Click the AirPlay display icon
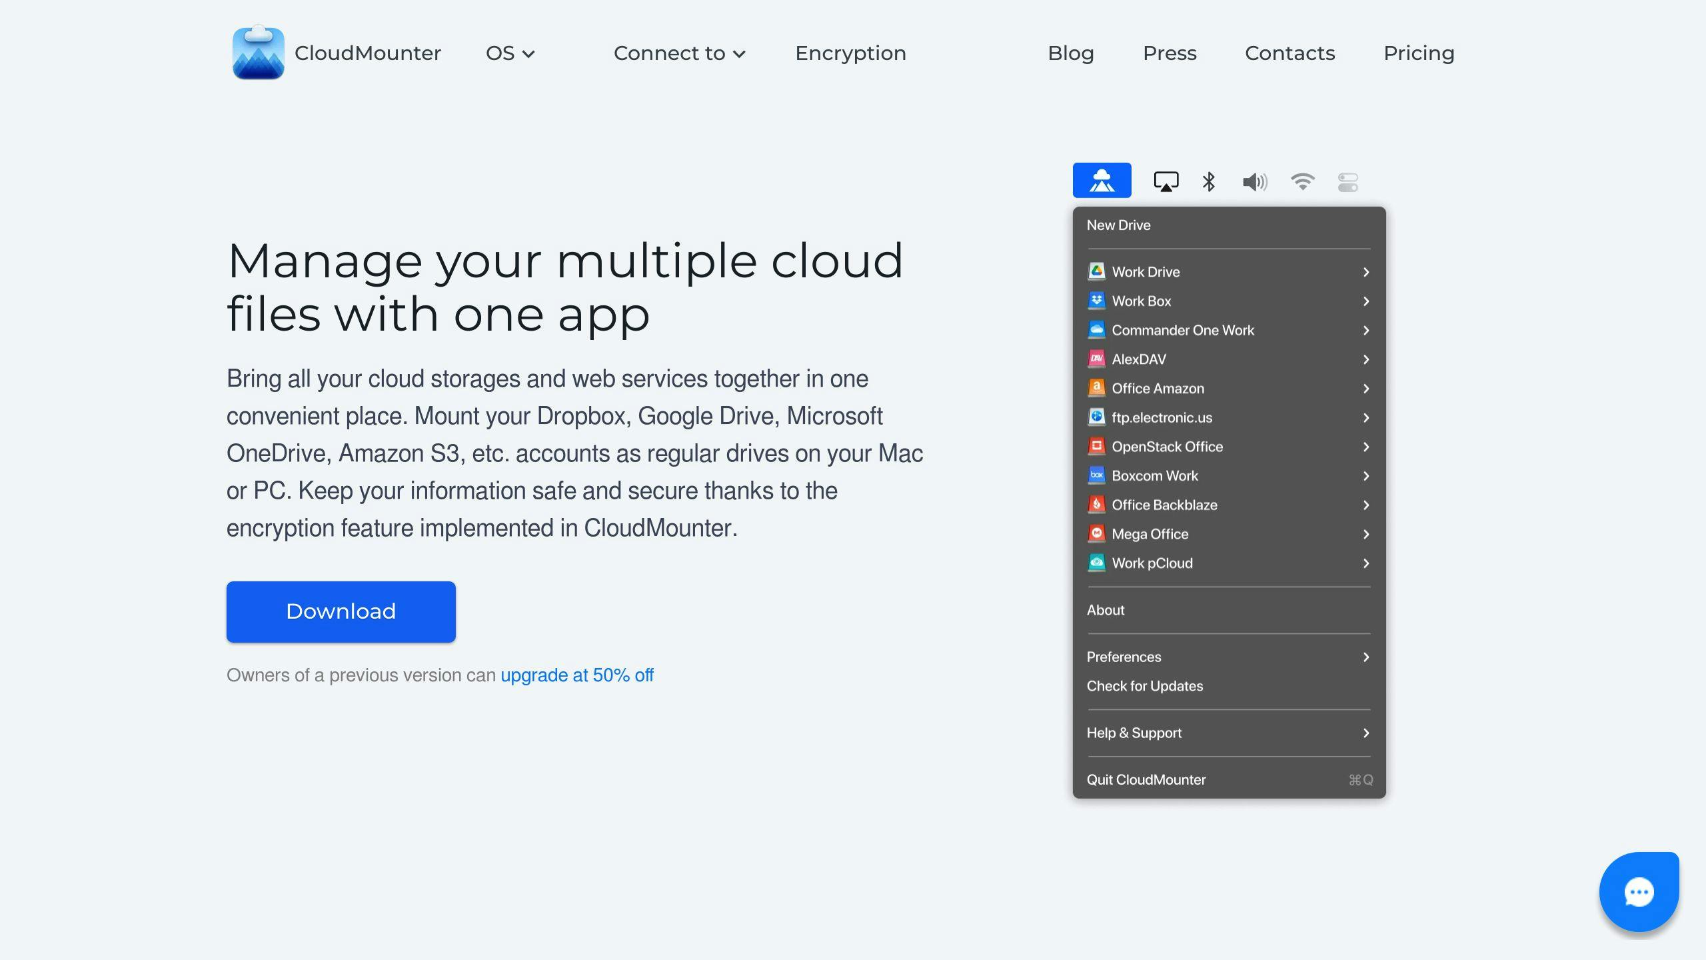 [1166, 181]
